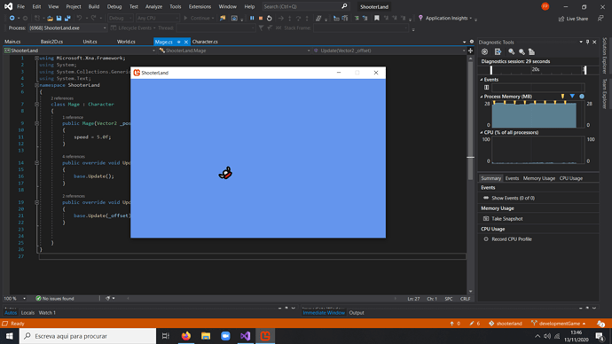Click the Save file icon
612x344 pixels.
tap(59, 18)
